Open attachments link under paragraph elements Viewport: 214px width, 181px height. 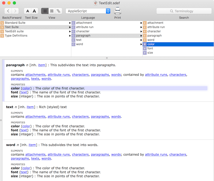pyautogui.click(x=35, y=75)
